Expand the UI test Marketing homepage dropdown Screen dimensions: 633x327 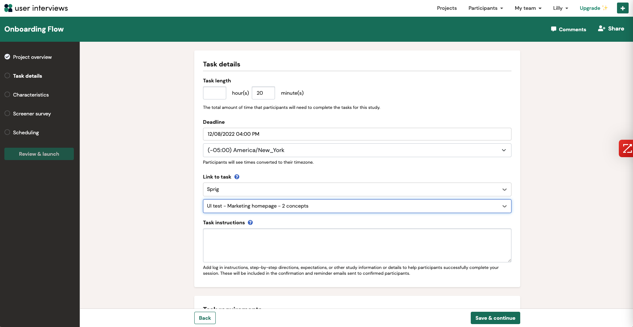pos(357,206)
